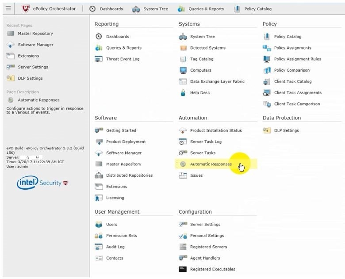
Task: Go to Master Repository in Recent Pages
Action: tap(35, 34)
